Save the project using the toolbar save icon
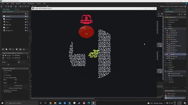 11,6
